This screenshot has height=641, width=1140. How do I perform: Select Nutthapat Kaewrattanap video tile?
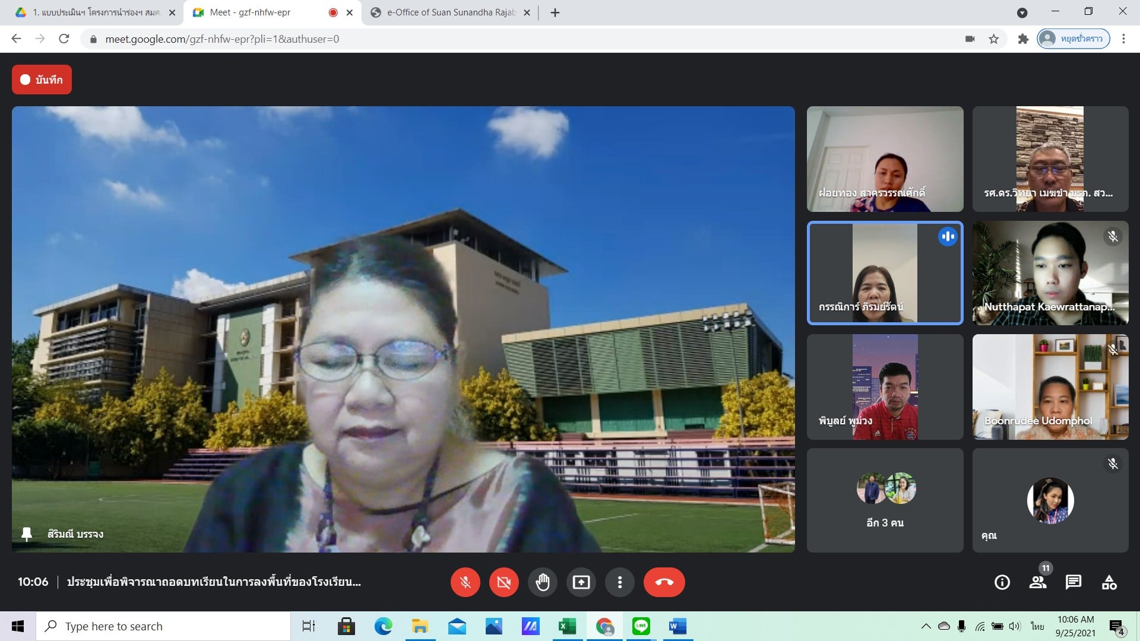click(1050, 273)
